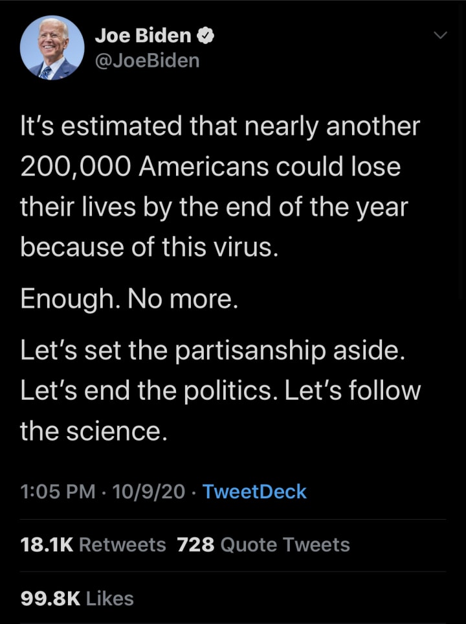This screenshot has width=466, height=624.
Task: Open the @JoeBiden handle link
Action: pos(147,61)
